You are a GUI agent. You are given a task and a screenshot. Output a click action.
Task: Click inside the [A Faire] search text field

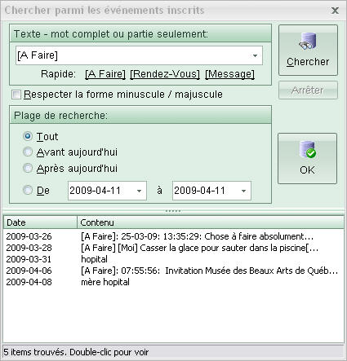pyautogui.click(x=139, y=55)
